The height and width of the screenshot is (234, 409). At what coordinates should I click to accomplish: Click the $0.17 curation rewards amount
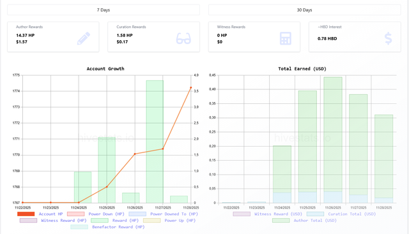122,42
